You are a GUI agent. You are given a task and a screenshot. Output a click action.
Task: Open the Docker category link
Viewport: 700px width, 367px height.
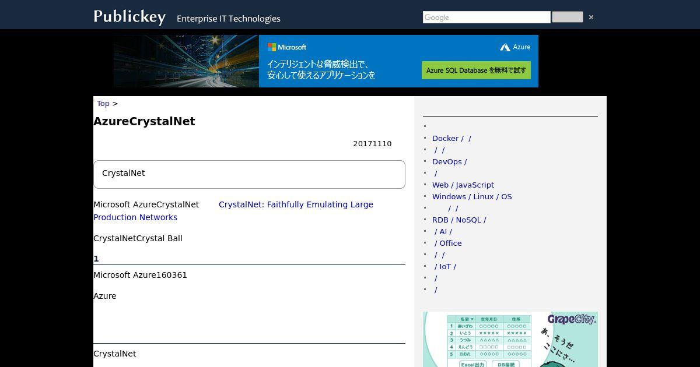coord(452,138)
